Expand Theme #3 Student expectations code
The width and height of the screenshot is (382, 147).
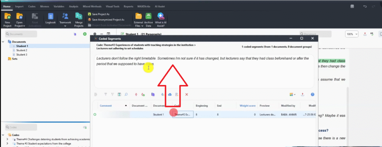tap(7, 144)
